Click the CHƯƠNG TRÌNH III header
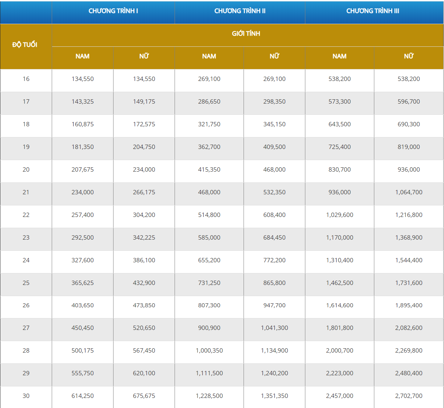 coord(373,11)
